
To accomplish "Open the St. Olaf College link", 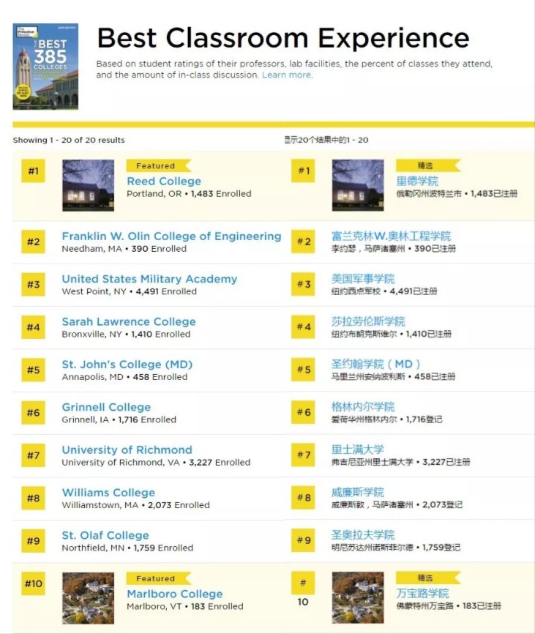I will [x=105, y=535].
